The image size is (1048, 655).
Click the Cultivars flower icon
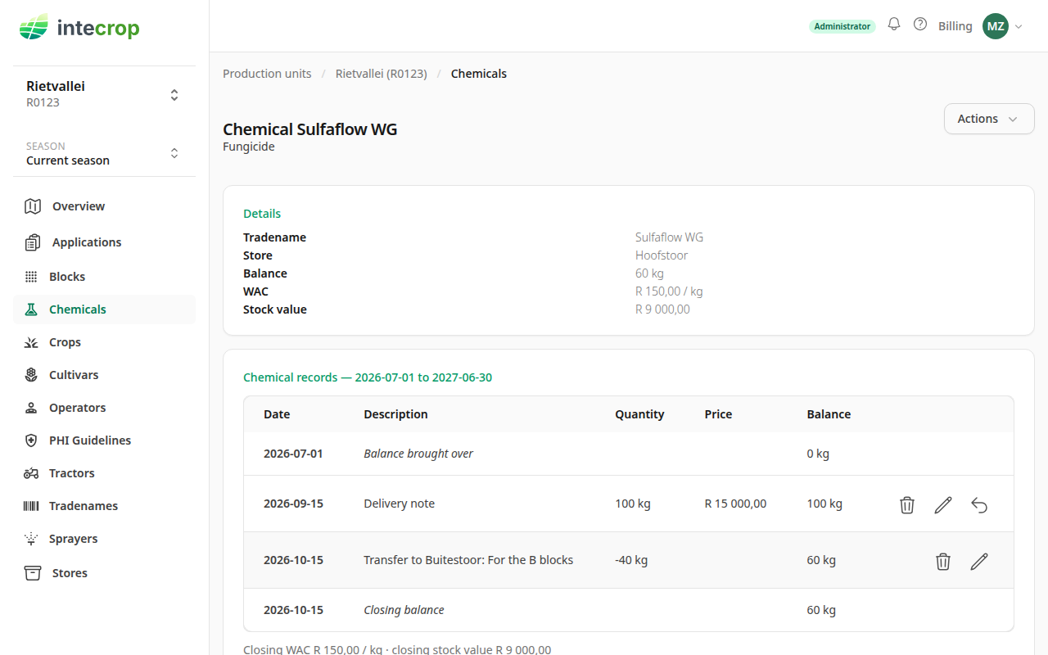click(31, 375)
